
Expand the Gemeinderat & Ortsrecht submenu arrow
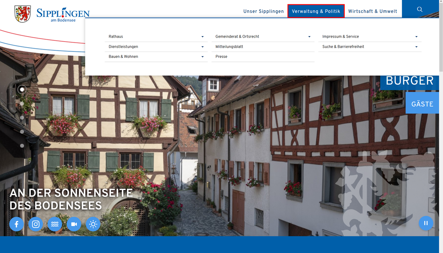tap(309, 37)
